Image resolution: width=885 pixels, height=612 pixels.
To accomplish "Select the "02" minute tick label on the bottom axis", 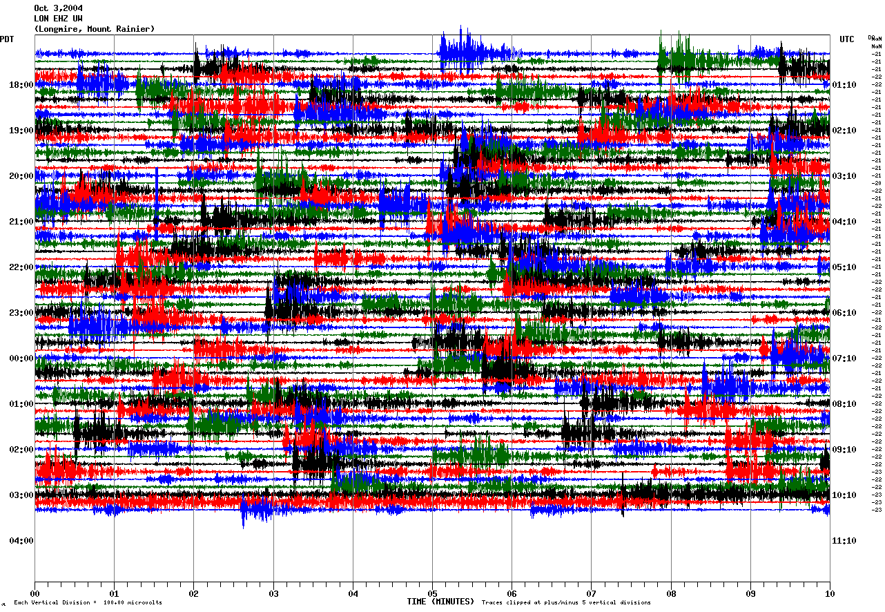I will coord(193,593).
